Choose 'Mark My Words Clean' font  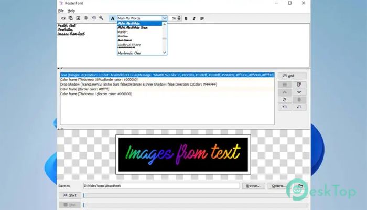(139, 28)
